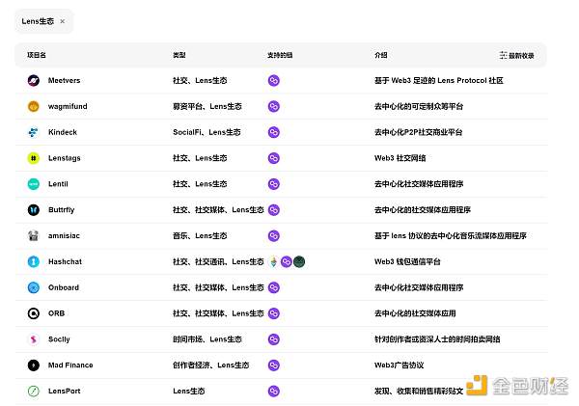Click the dark green chain icon in Hashchat row
579x406 pixels.
pos(299,261)
